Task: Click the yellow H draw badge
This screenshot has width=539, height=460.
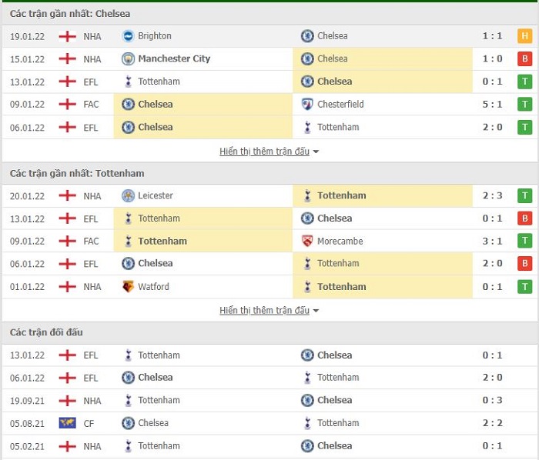Action: click(x=524, y=36)
